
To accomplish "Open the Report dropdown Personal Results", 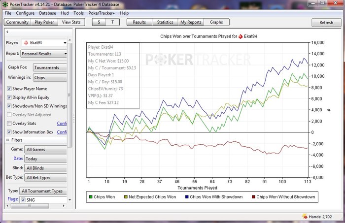I will 43,54.
